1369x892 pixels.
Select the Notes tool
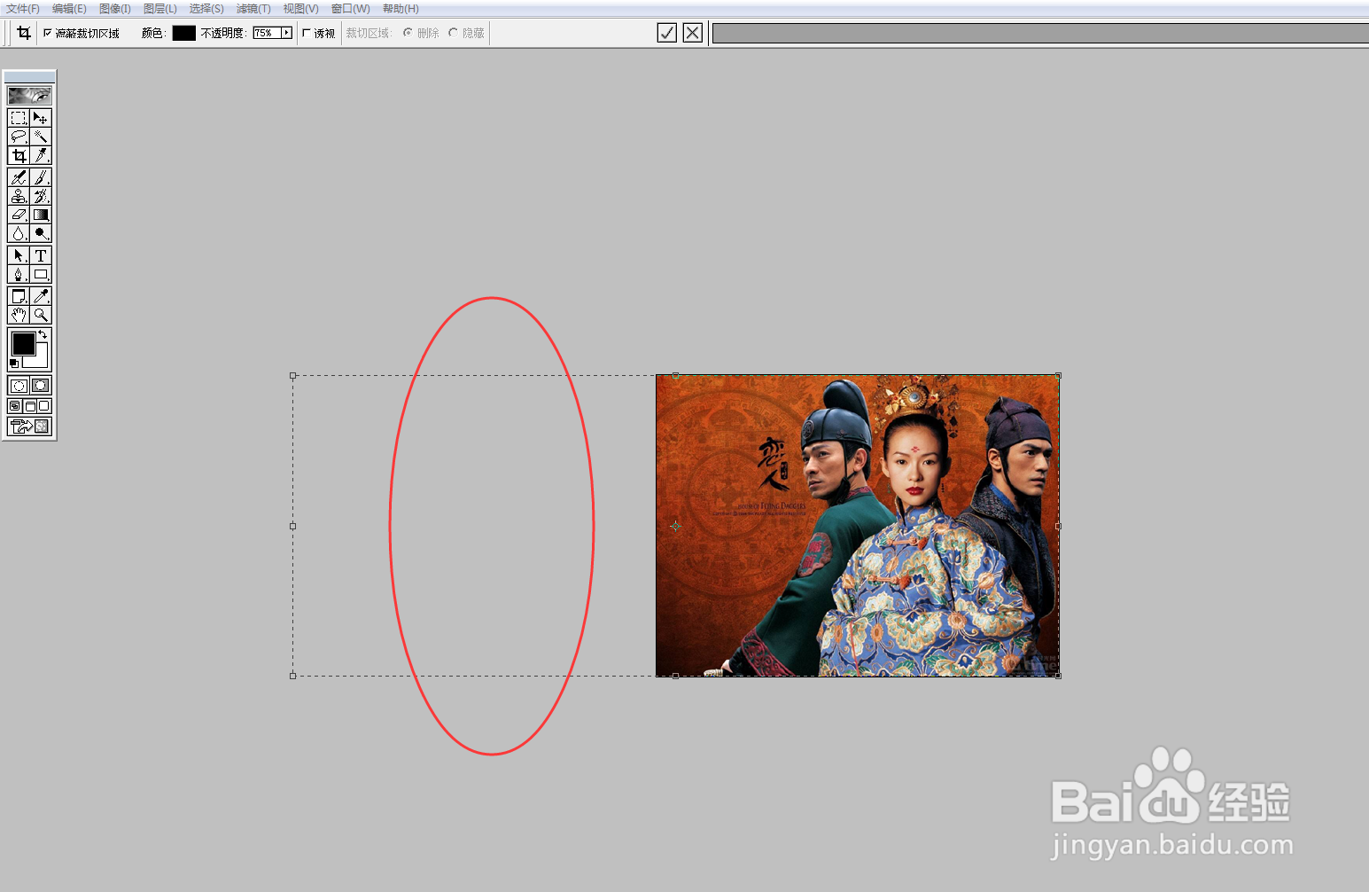click(19, 296)
